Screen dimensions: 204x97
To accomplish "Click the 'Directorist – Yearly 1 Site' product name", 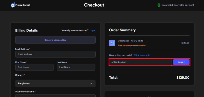I will tap(131, 41).
